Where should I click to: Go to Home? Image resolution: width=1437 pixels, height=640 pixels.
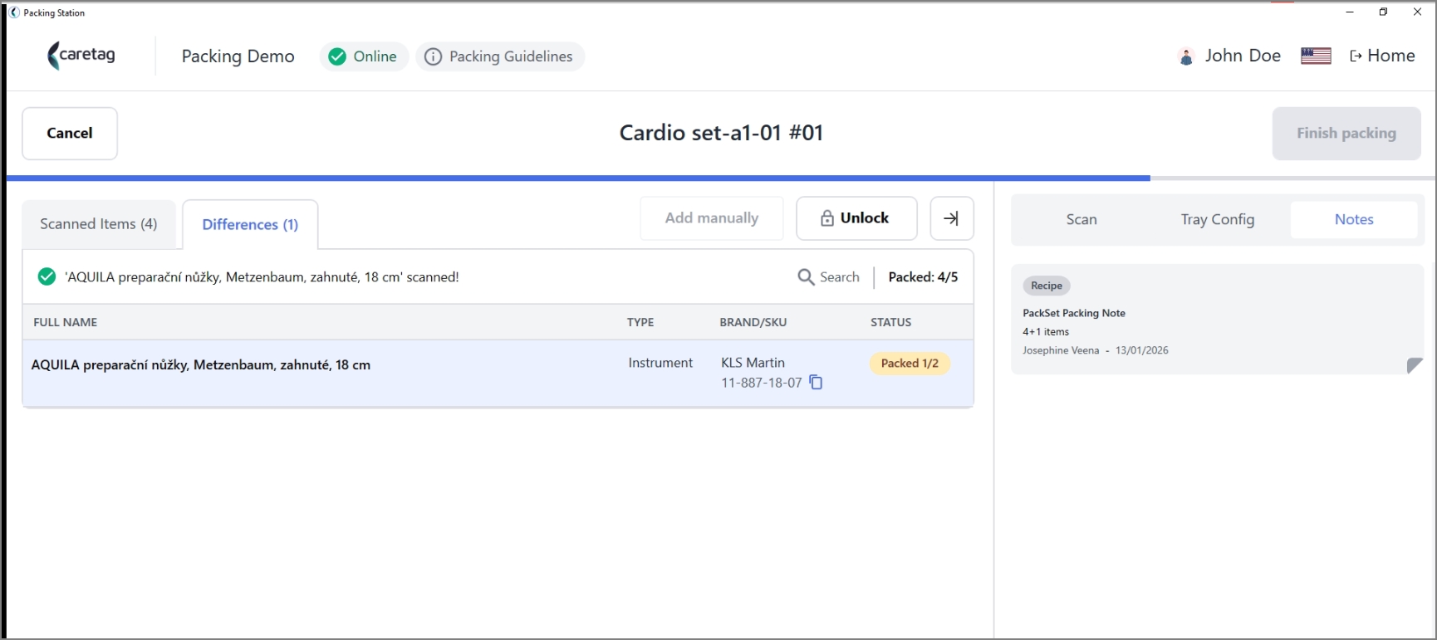[x=1382, y=56]
